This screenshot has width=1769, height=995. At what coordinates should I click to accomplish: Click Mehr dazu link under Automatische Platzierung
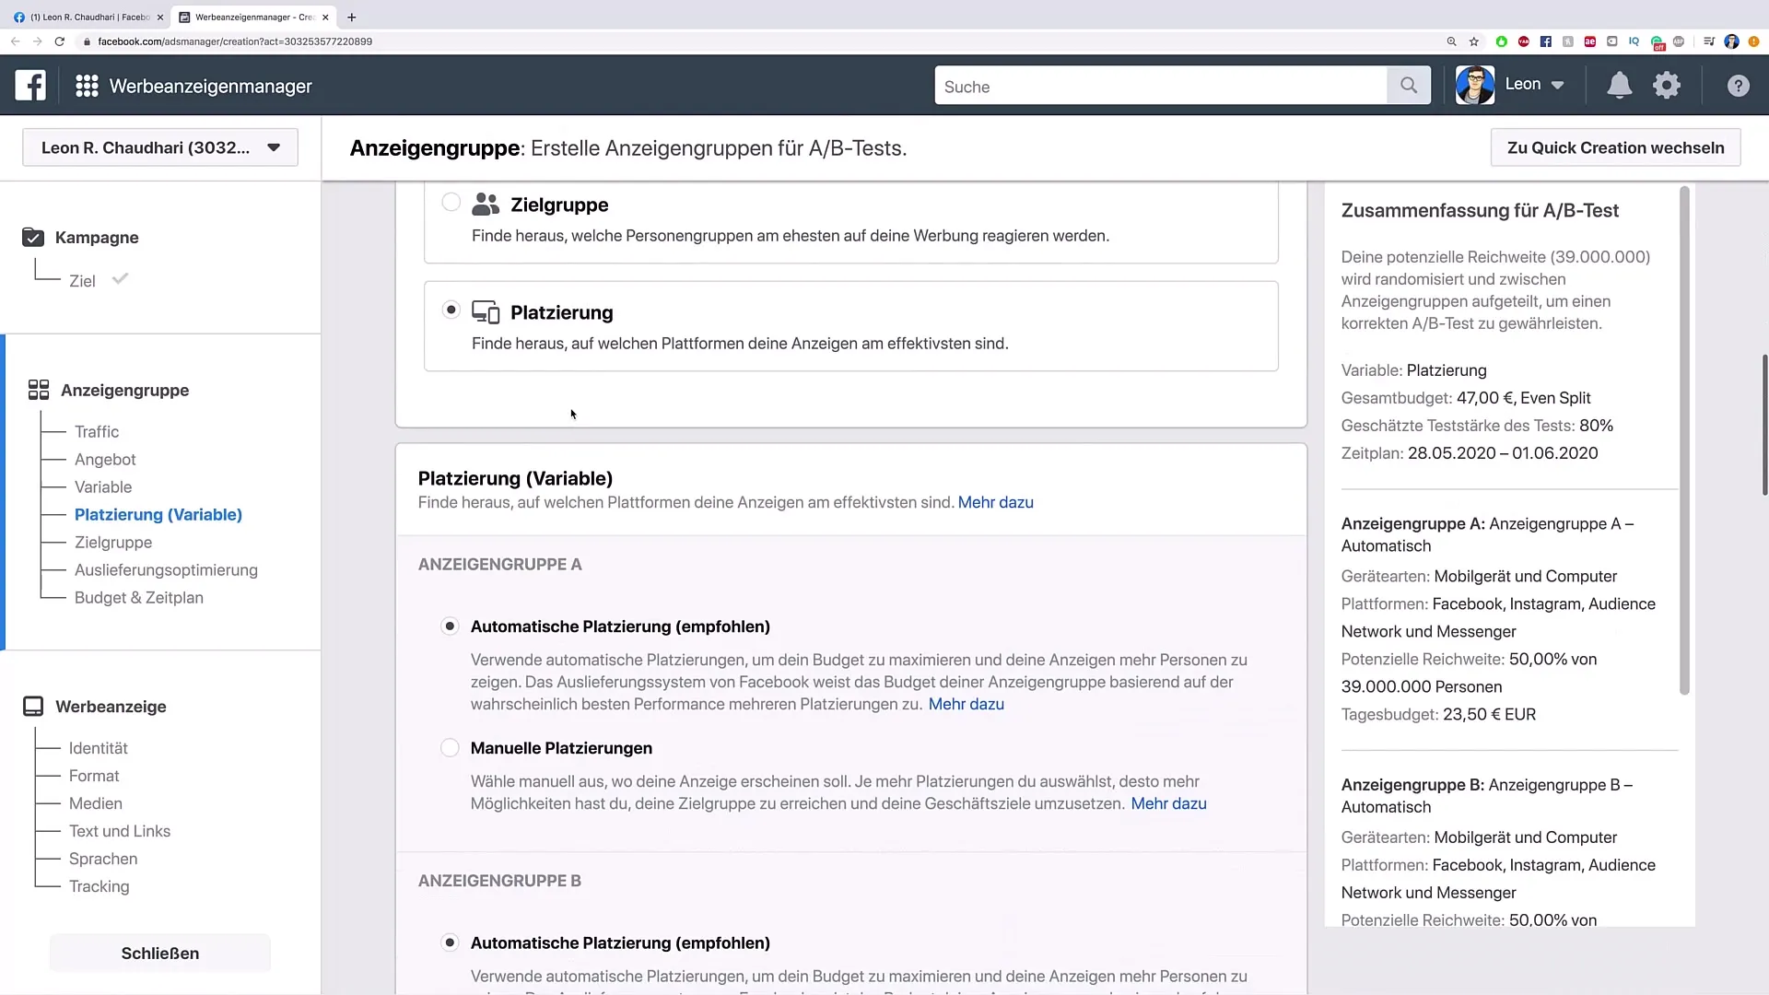pos(966,704)
